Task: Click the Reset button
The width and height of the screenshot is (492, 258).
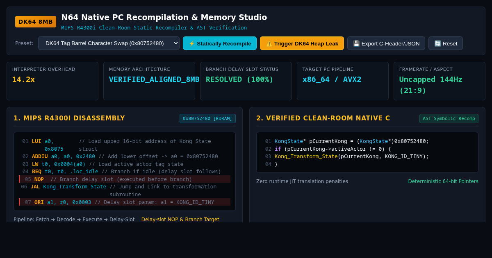Action: pos(446,43)
